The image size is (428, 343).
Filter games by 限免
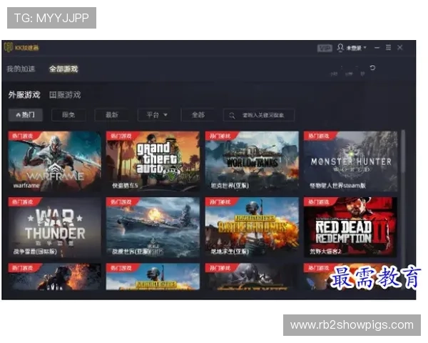click(68, 115)
